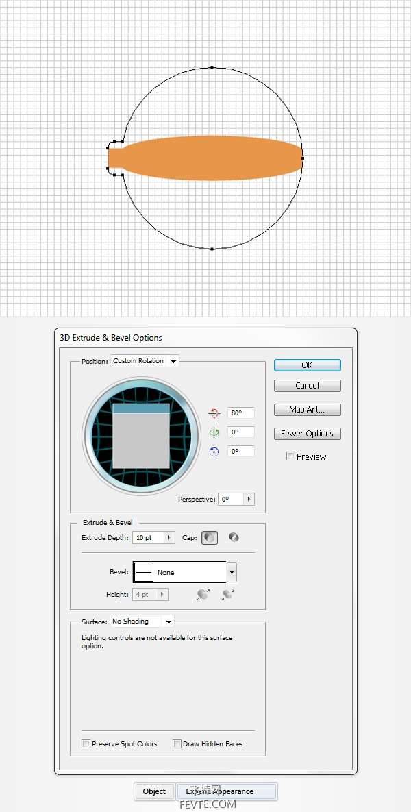
Task: Click the bevel Height field
Action: pos(145,595)
